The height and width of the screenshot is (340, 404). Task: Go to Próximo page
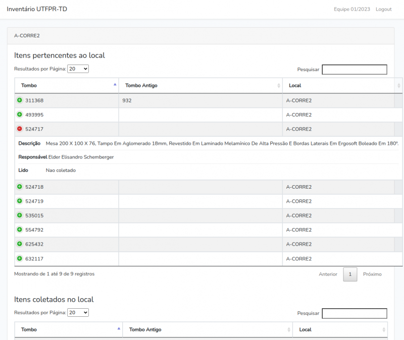coord(372,274)
